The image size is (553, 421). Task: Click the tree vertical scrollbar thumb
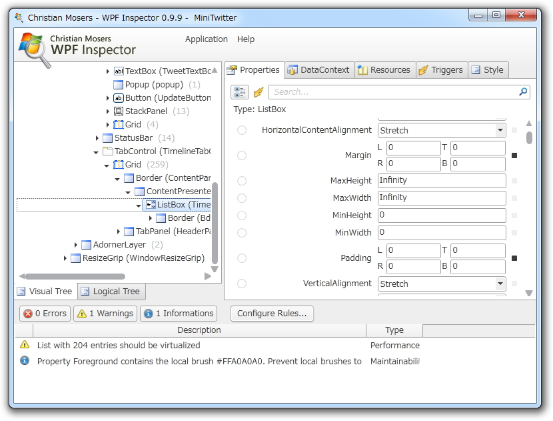[x=215, y=223]
